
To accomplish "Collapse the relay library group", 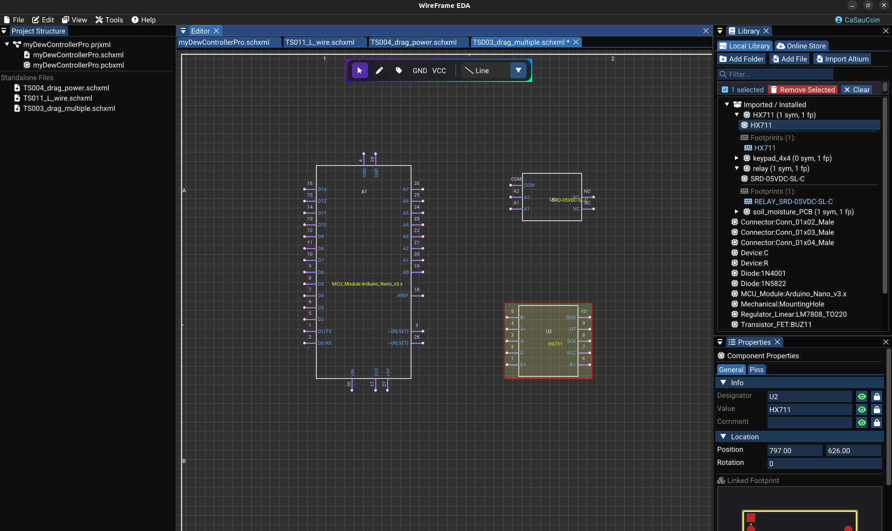I will [x=737, y=168].
